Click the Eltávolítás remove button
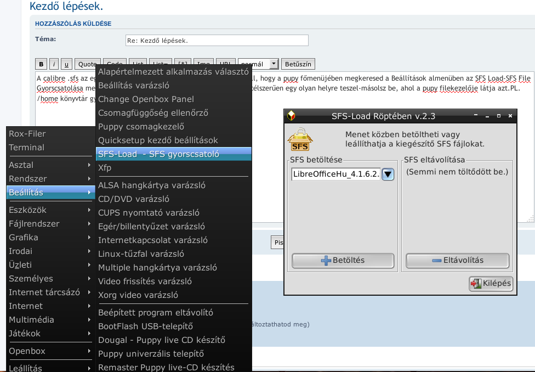Viewport: 535px width, 372px height. tap(457, 260)
